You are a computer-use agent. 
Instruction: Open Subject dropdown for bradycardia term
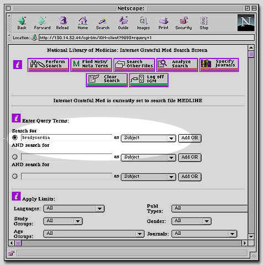pos(148,138)
